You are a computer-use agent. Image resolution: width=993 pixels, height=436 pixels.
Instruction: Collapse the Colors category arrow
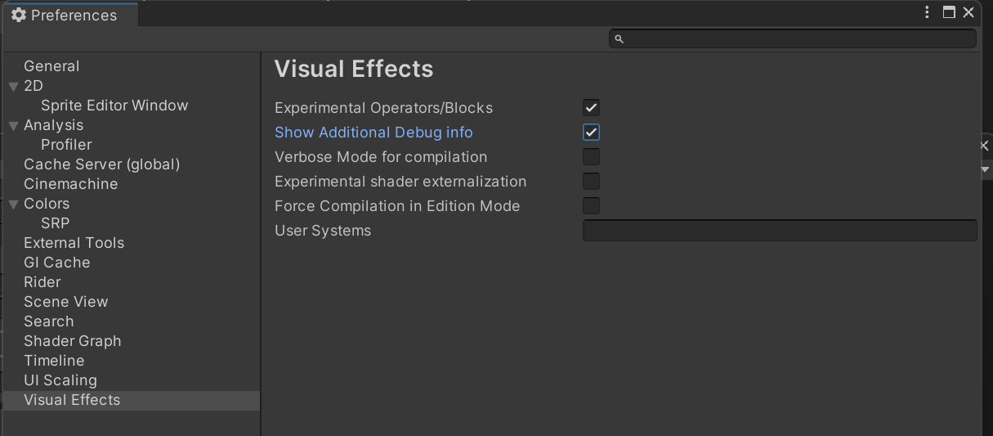coord(13,205)
